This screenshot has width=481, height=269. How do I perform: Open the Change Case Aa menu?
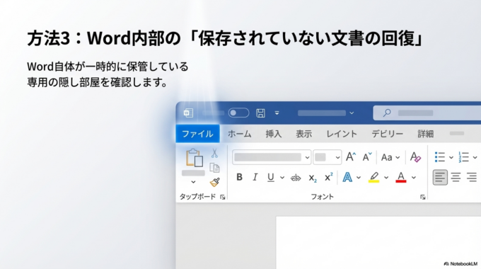(x=390, y=158)
